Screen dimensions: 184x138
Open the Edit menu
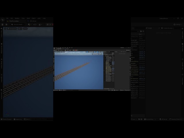tap(11, 18)
